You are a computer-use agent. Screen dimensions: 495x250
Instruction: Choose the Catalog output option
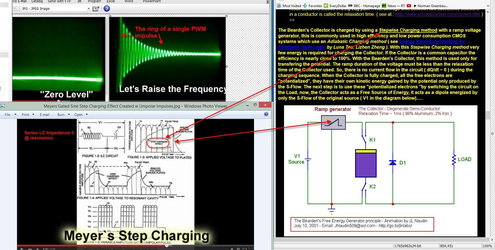click(37, 1)
